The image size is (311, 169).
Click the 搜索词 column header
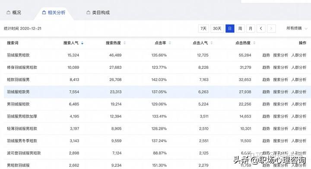coord(13,43)
